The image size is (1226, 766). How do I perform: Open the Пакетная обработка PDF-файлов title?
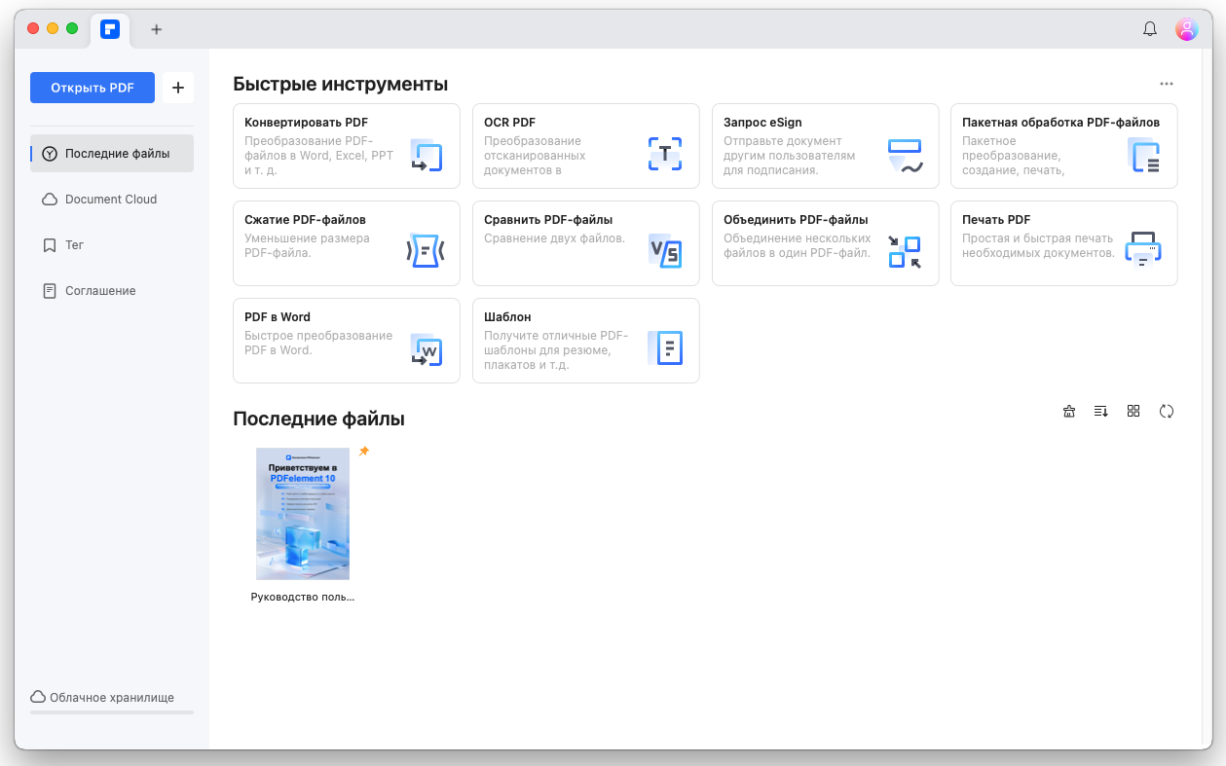pyautogui.click(x=1060, y=123)
